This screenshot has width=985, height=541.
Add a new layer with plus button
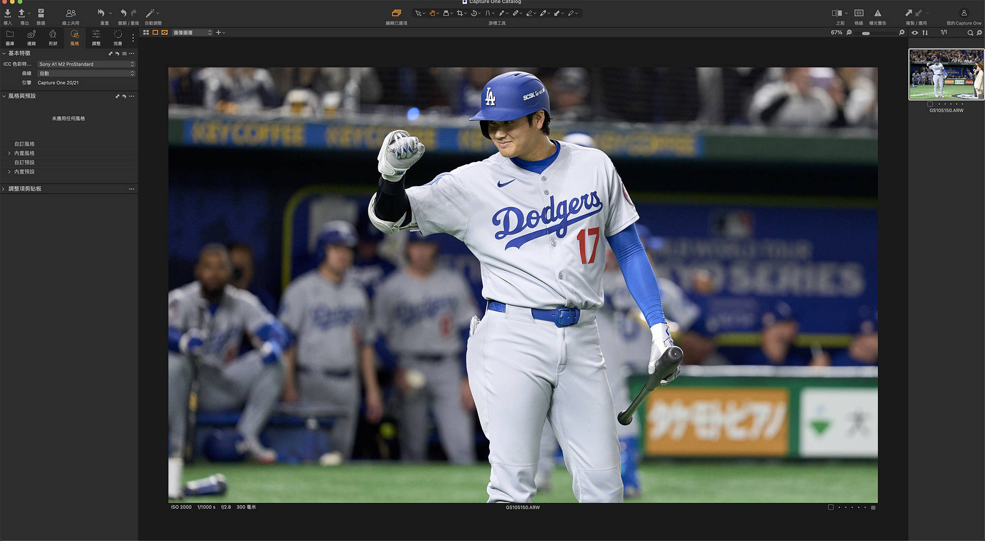(218, 32)
